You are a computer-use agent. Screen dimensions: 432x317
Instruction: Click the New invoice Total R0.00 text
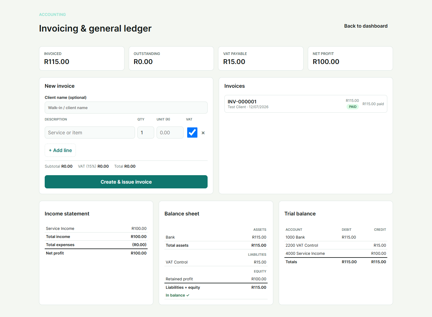tap(125, 166)
